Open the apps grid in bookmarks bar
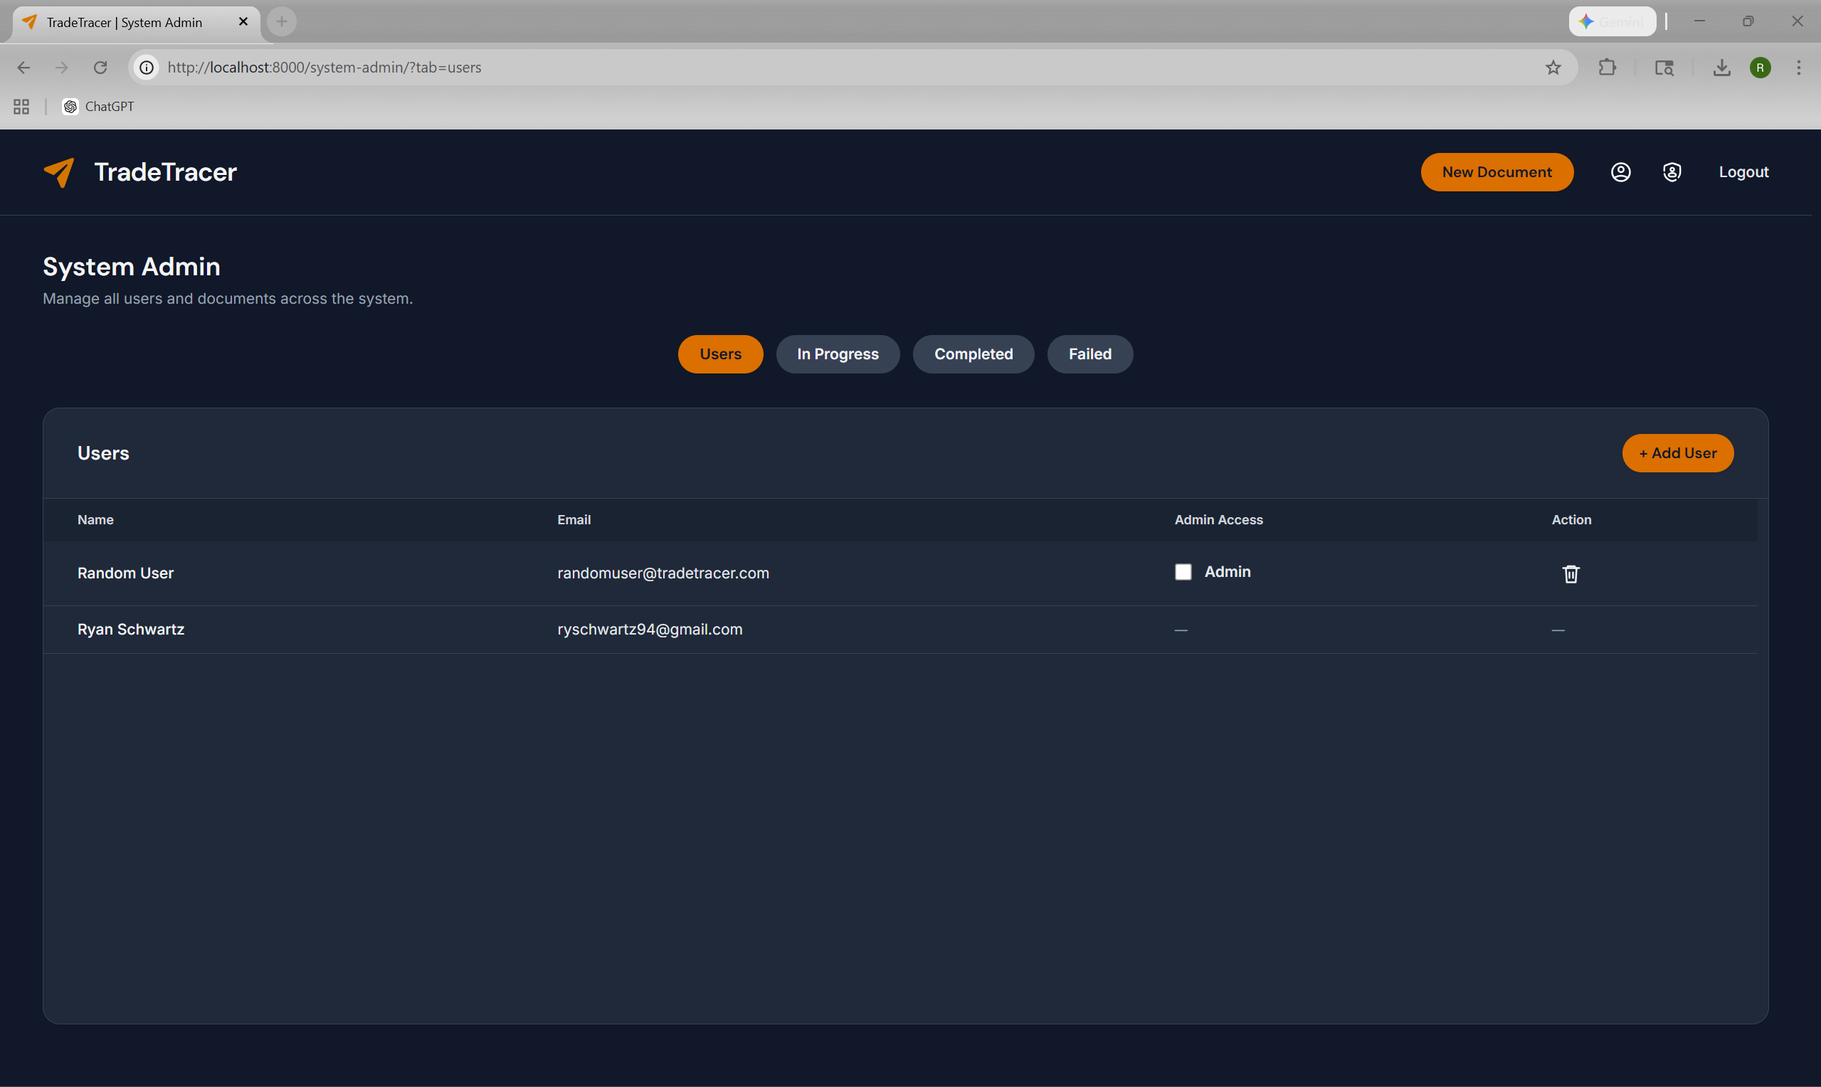The height and width of the screenshot is (1087, 1821). (x=21, y=107)
